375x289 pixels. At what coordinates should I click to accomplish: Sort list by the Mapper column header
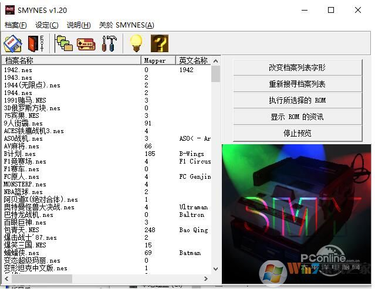coord(158,60)
